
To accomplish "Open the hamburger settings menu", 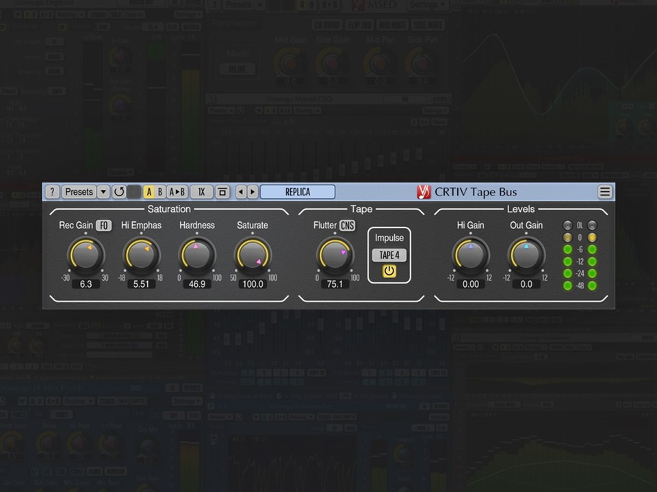I will click(x=604, y=192).
